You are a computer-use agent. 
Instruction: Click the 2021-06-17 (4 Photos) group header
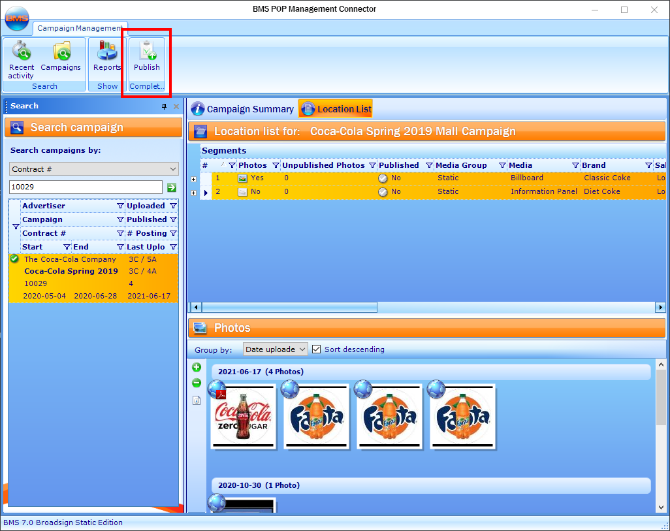tap(431, 372)
